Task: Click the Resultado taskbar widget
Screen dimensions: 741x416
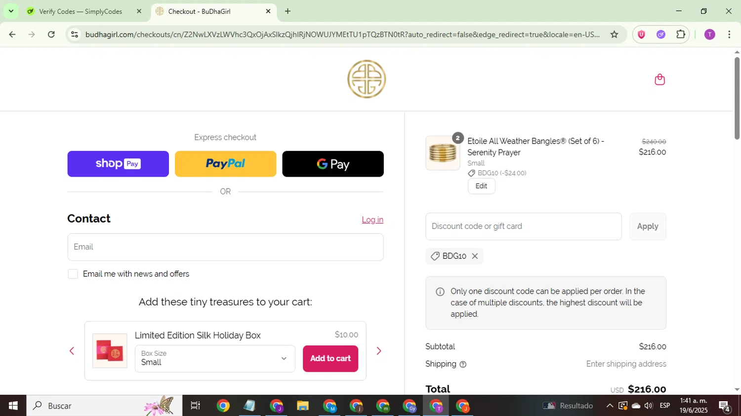Action: (568, 406)
